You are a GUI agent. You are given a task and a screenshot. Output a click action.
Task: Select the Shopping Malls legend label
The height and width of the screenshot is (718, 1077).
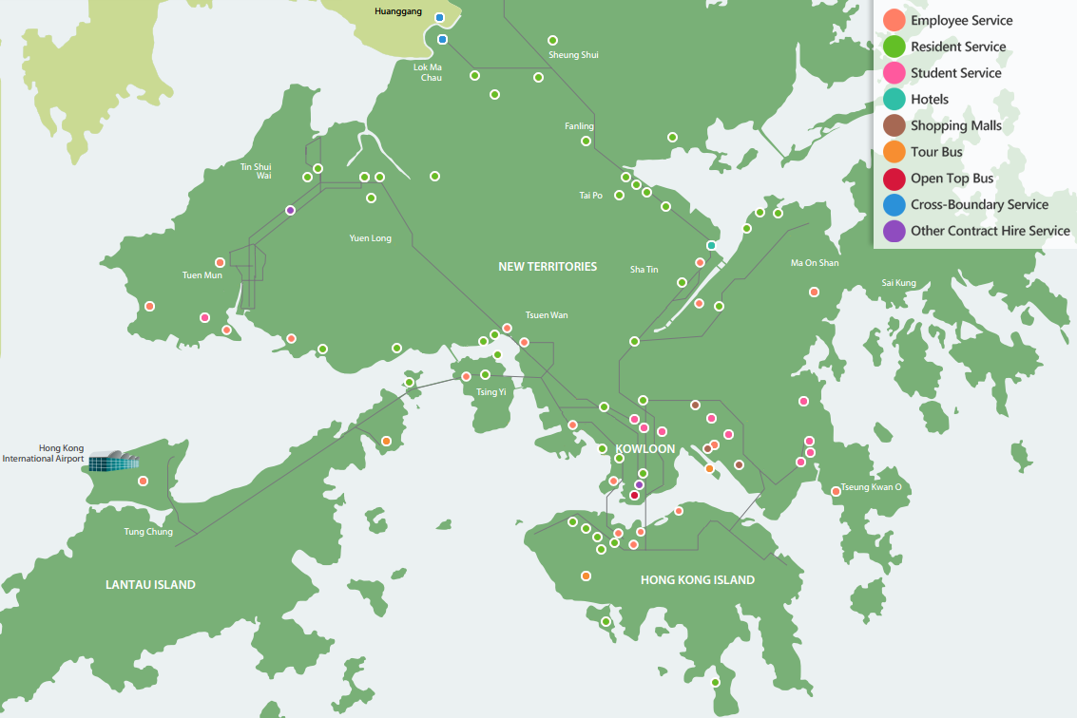click(x=955, y=125)
